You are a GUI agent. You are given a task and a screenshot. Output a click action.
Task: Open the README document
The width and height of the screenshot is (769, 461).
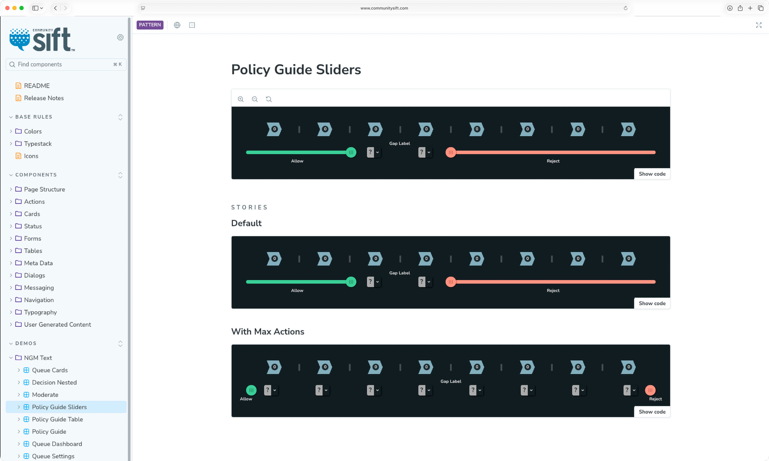(x=37, y=85)
